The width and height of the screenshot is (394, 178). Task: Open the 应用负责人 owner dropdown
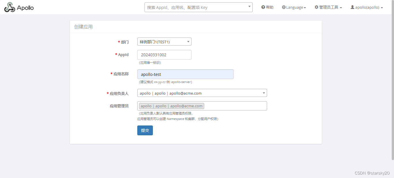click(202, 93)
